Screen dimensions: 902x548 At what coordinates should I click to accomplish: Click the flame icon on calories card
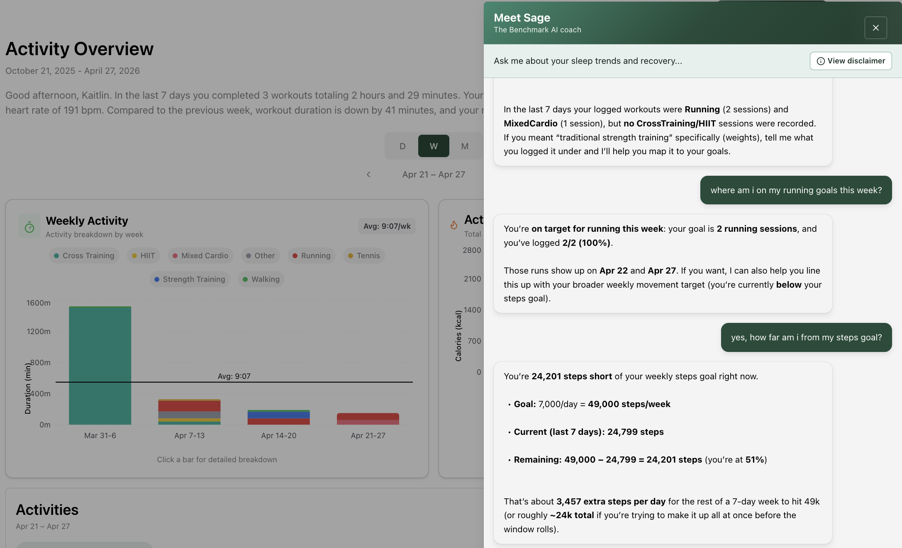coord(454,225)
